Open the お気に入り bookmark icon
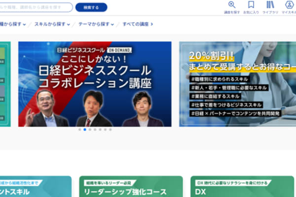296x197 pixels. coord(251,6)
